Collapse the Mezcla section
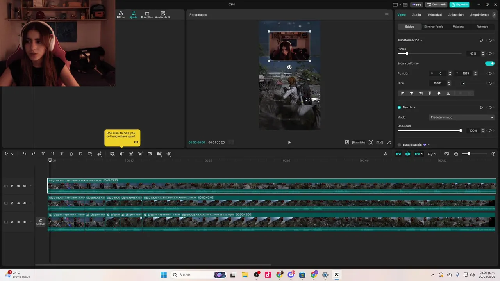 [414, 107]
